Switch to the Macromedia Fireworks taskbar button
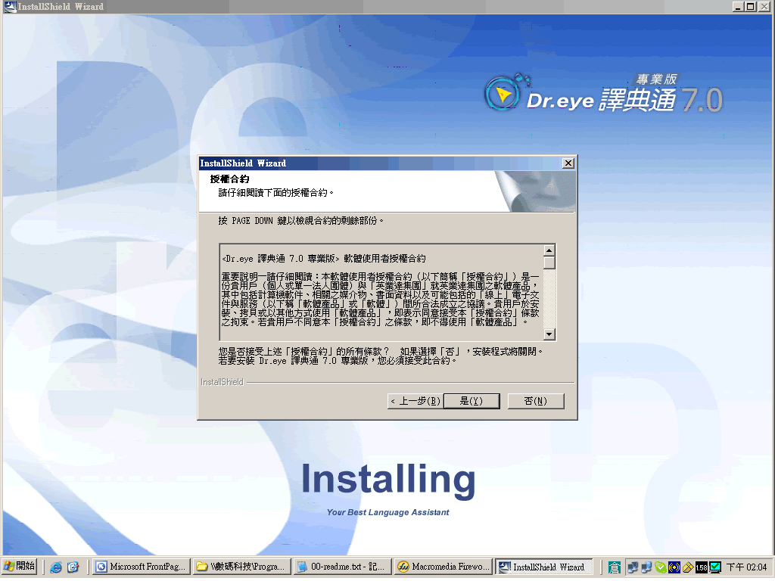The image size is (775, 581). pyautogui.click(x=444, y=567)
